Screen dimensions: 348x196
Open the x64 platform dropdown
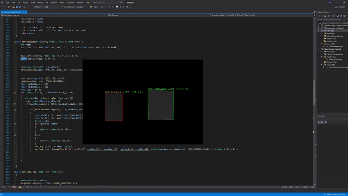point(52,7)
